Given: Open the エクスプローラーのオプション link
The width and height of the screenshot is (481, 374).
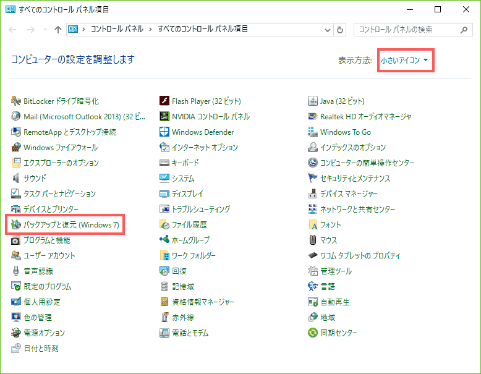Looking at the screenshot, I should pos(61,163).
